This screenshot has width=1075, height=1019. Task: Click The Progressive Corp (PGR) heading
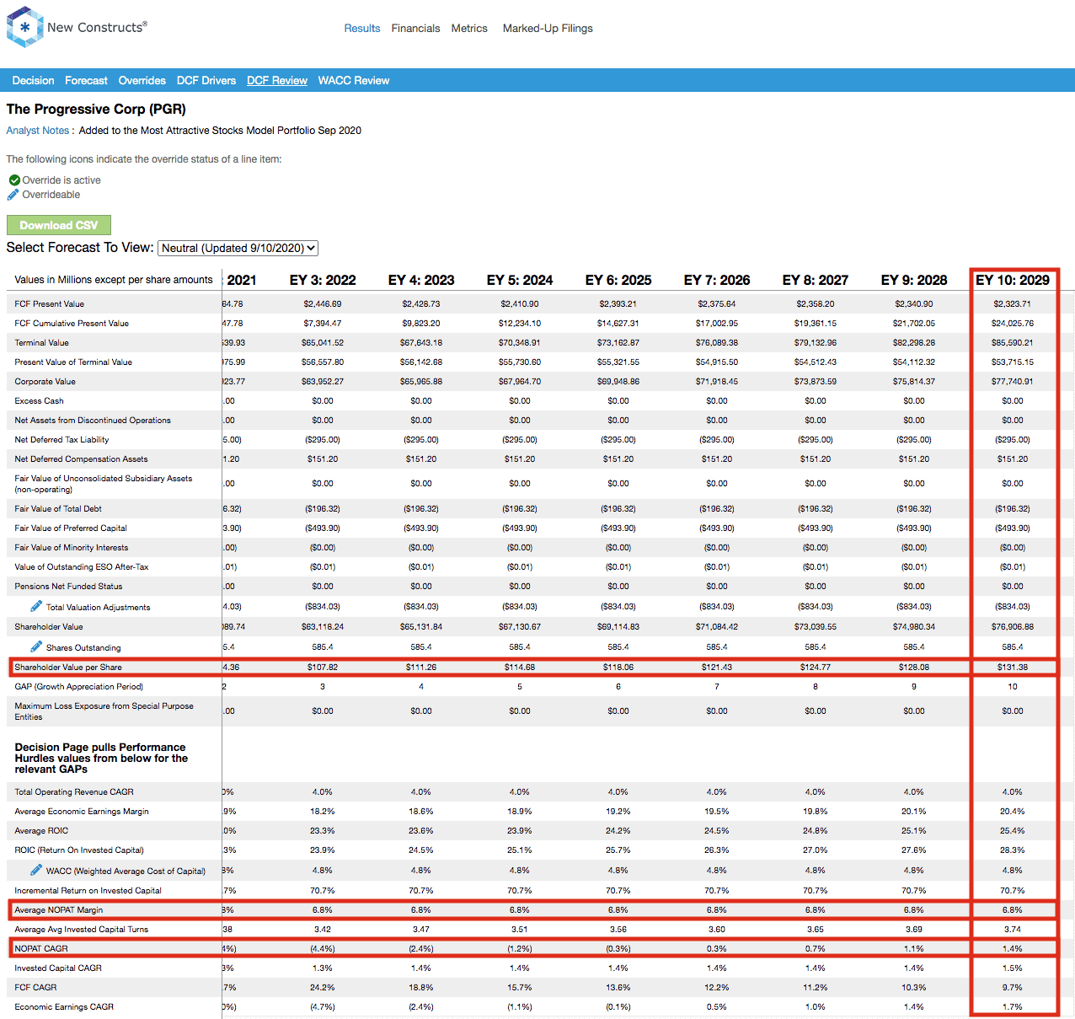[x=96, y=109]
